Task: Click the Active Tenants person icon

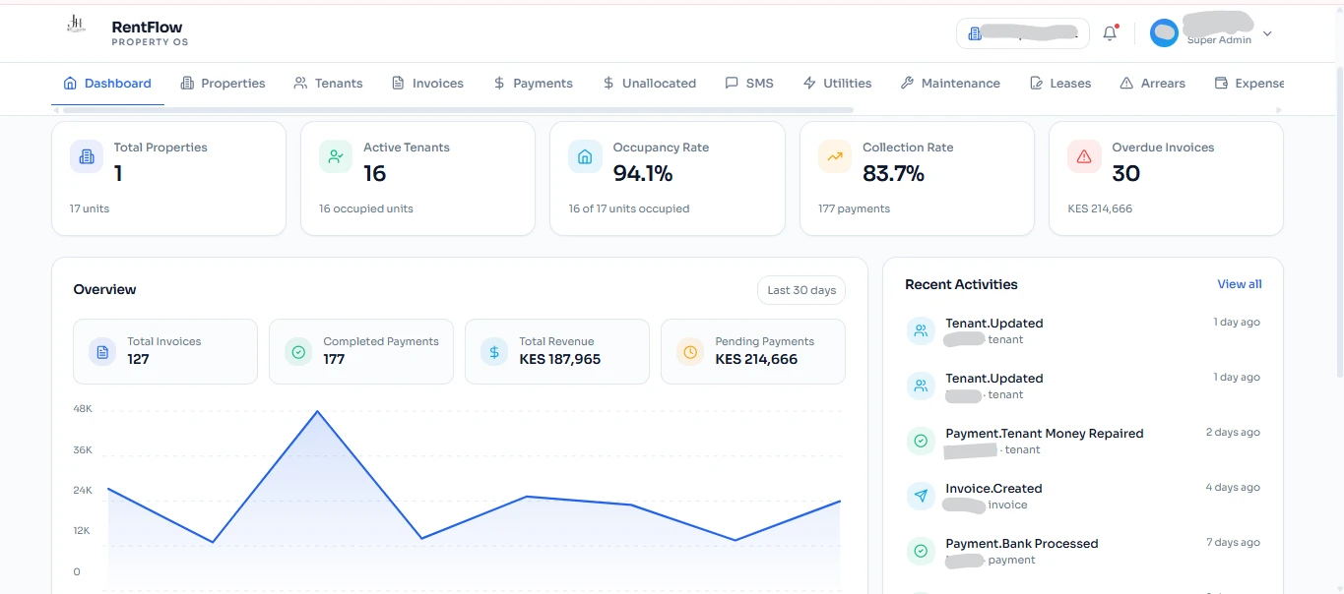Action: point(336,156)
